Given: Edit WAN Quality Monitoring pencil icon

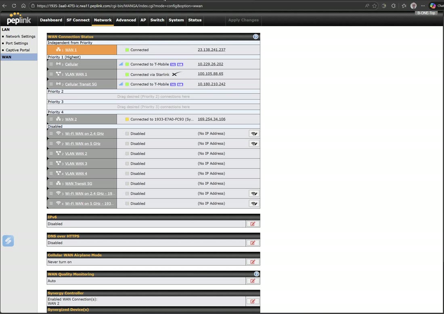Looking at the screenshot, I should 253,281.
